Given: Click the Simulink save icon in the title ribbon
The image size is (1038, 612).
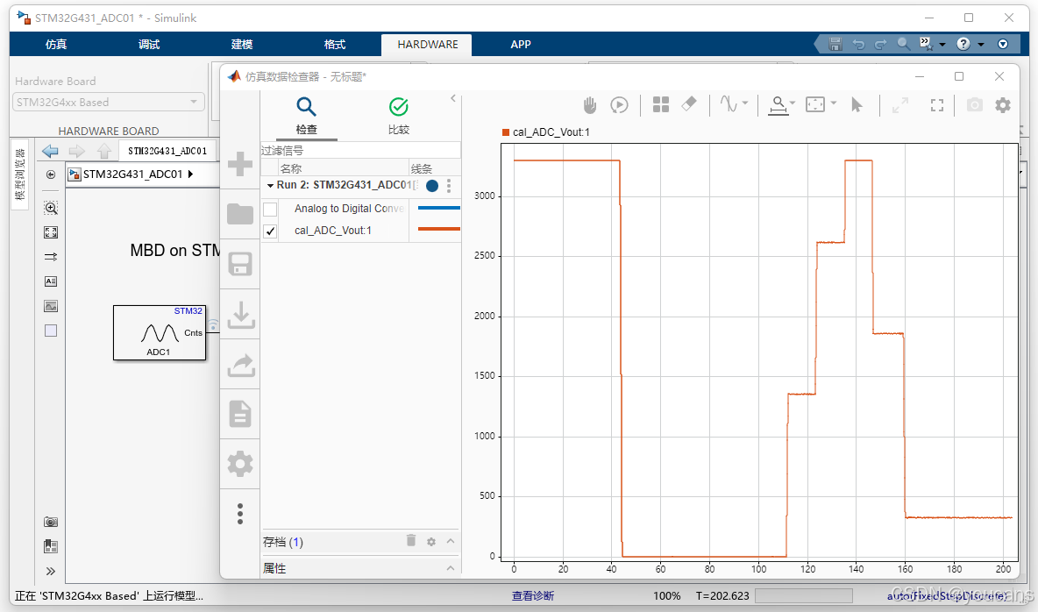Looking at the screenshot, I should pos(835,44).
